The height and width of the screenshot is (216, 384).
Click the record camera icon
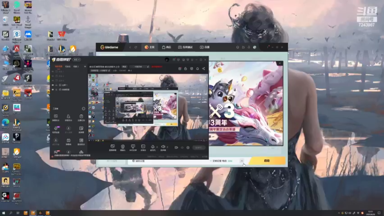(176, 148)
